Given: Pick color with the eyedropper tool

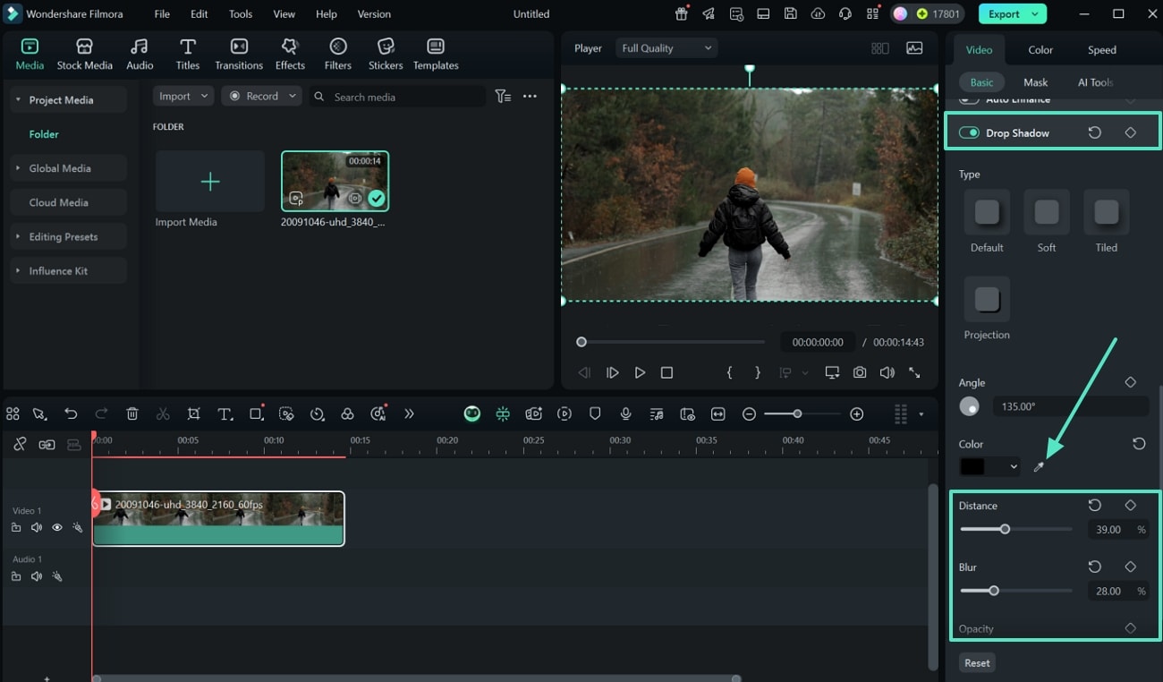Looking at the screenshot, I should 1039,467.
